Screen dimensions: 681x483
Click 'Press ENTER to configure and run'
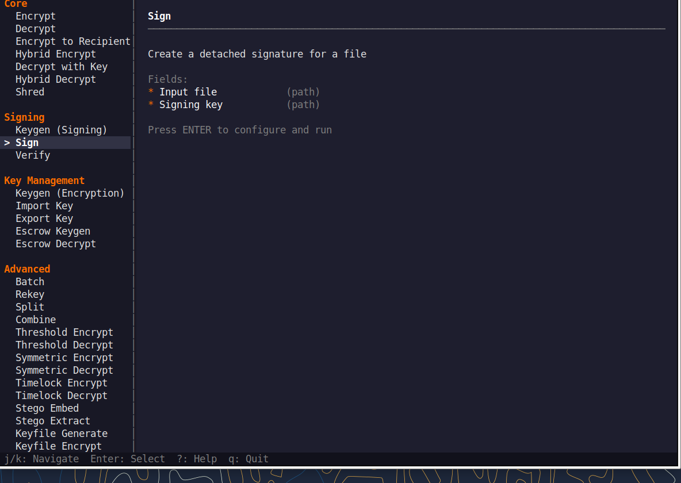tap(240, 130)
